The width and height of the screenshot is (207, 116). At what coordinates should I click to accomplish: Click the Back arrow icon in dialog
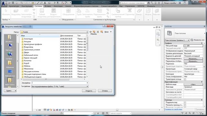(91, 32)
